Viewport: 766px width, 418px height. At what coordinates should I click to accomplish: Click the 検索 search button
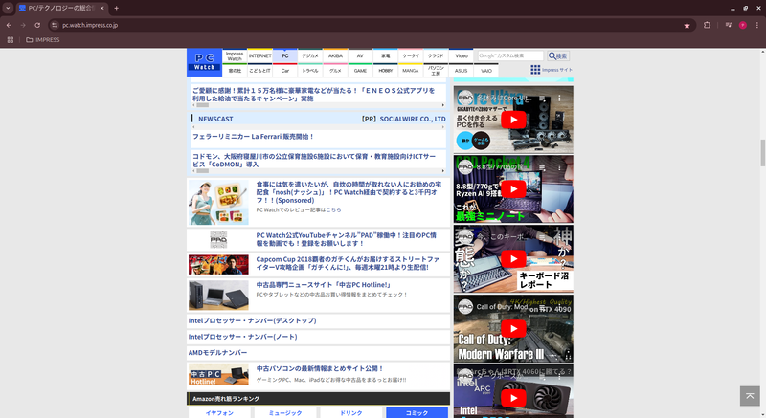click(558, 56)
